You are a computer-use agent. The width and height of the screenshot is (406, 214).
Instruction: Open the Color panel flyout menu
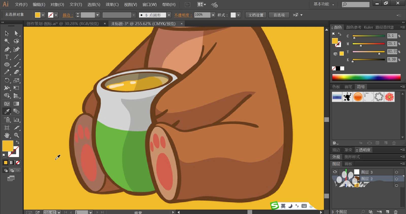[402, 27]
